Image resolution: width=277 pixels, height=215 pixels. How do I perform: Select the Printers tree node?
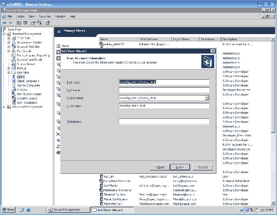22,90
